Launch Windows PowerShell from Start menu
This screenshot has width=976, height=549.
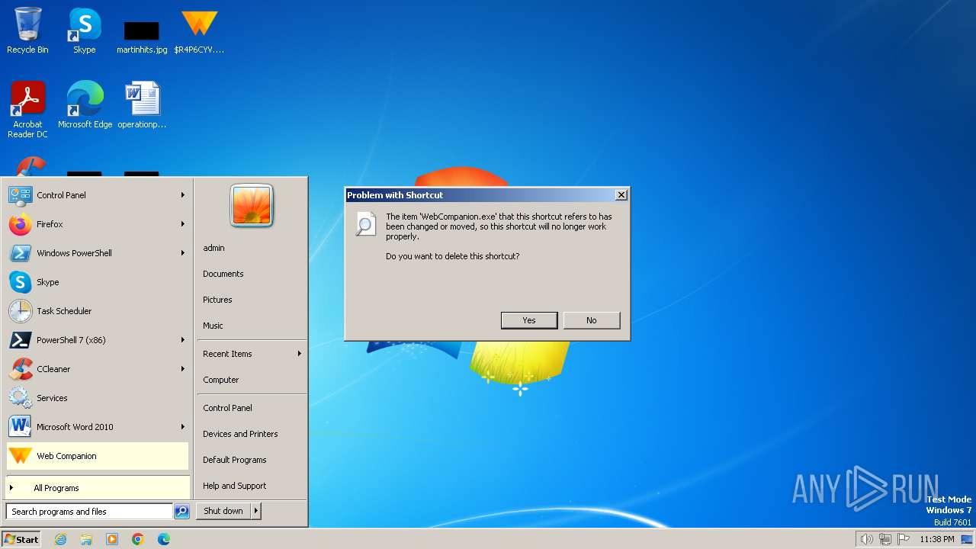[x=98, y=253]
